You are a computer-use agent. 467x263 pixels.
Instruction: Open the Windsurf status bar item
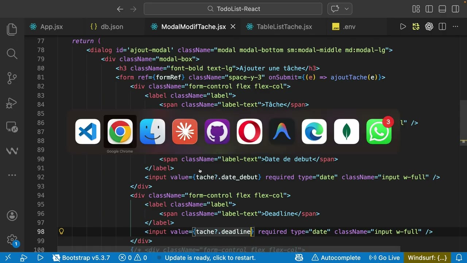point(427,258)
